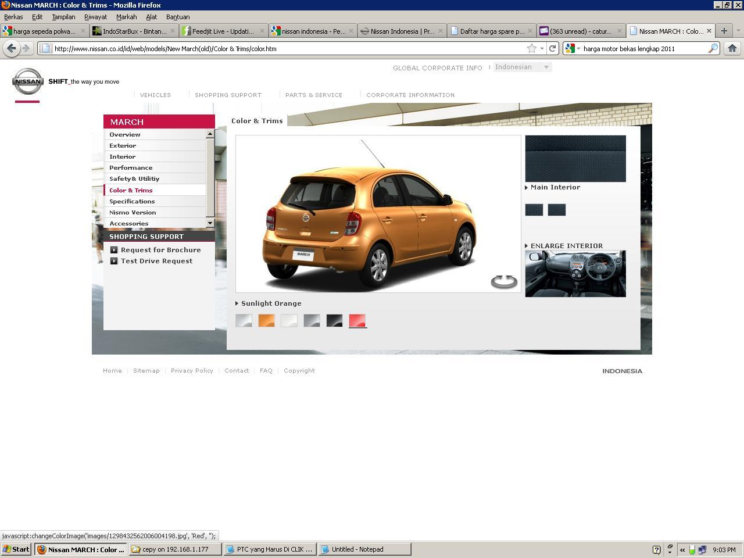Switch to (363 unread) mail tab
Screen dimensions: 744x558
point(581,31)
